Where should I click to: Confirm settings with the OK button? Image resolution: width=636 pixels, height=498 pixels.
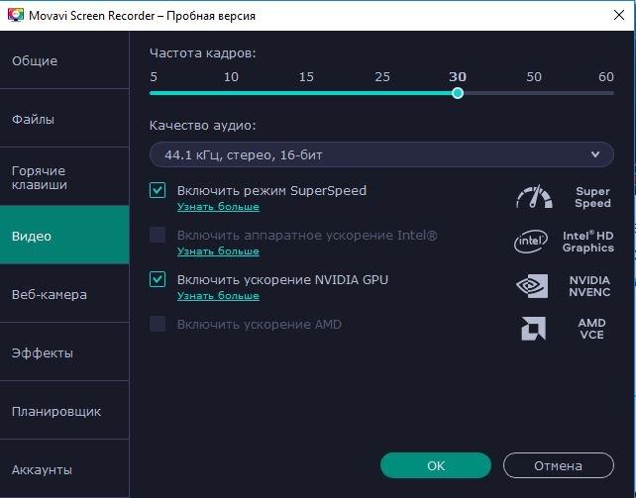(436, 465)
